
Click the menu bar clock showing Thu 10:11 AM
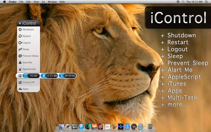coord(194,2)
